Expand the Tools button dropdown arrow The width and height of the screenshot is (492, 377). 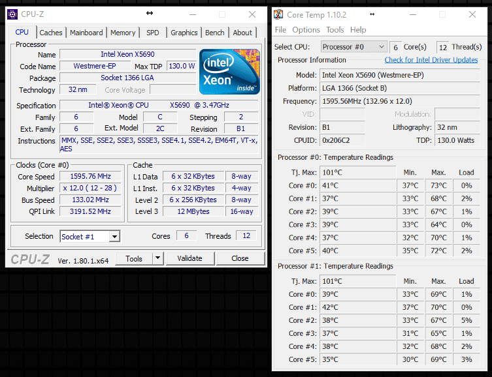tap(158, 258)
